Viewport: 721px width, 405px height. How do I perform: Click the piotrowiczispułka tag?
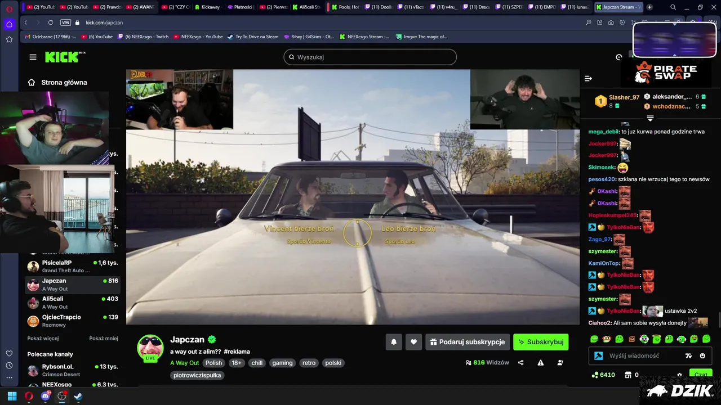tap(197, 375)
